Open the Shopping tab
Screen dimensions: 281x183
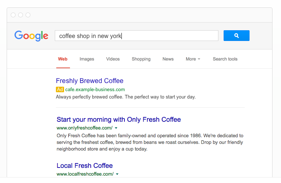pyautogui.click(x=141, y=59)
